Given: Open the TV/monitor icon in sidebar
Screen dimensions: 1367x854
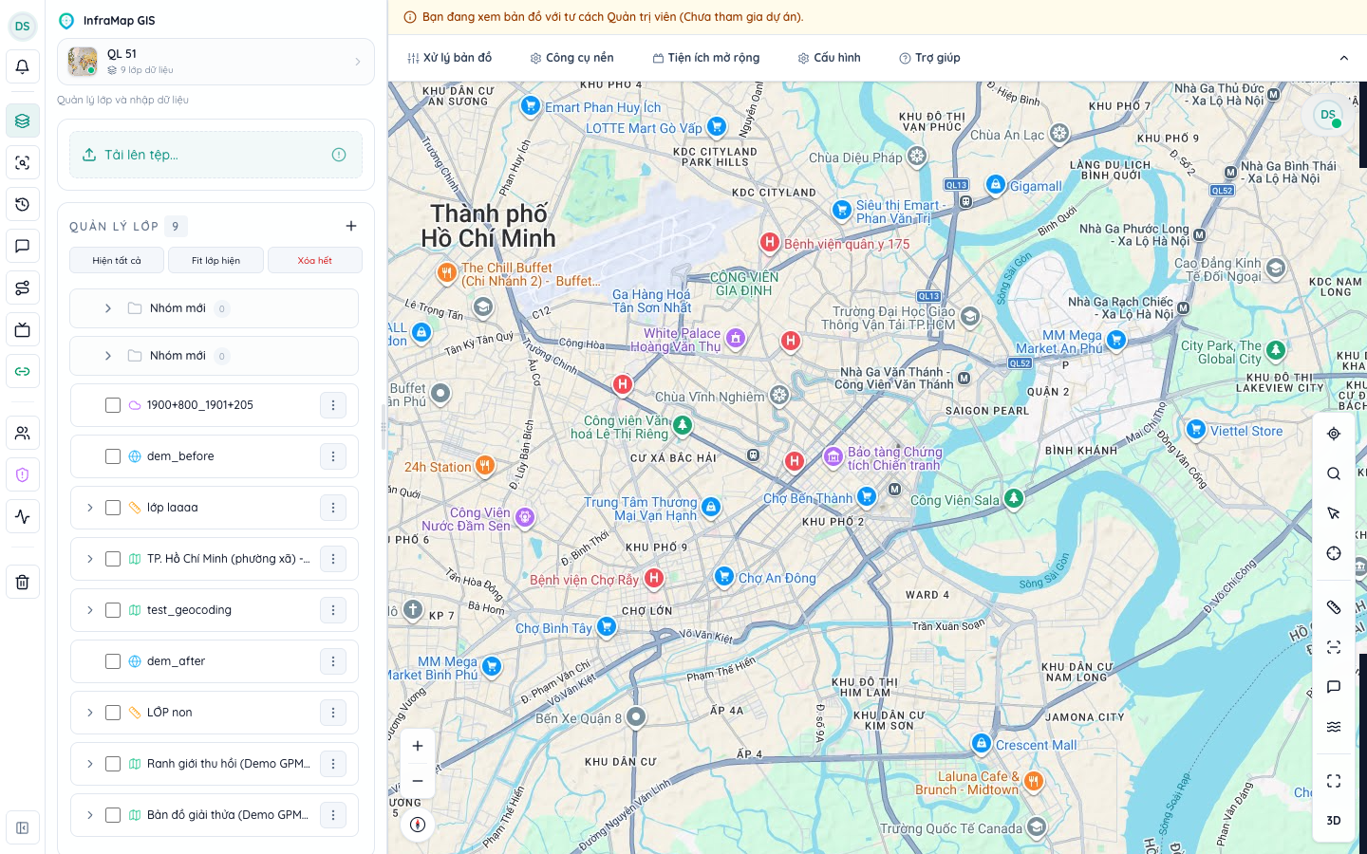Looking at the screenshot, I should pos(22,330).
